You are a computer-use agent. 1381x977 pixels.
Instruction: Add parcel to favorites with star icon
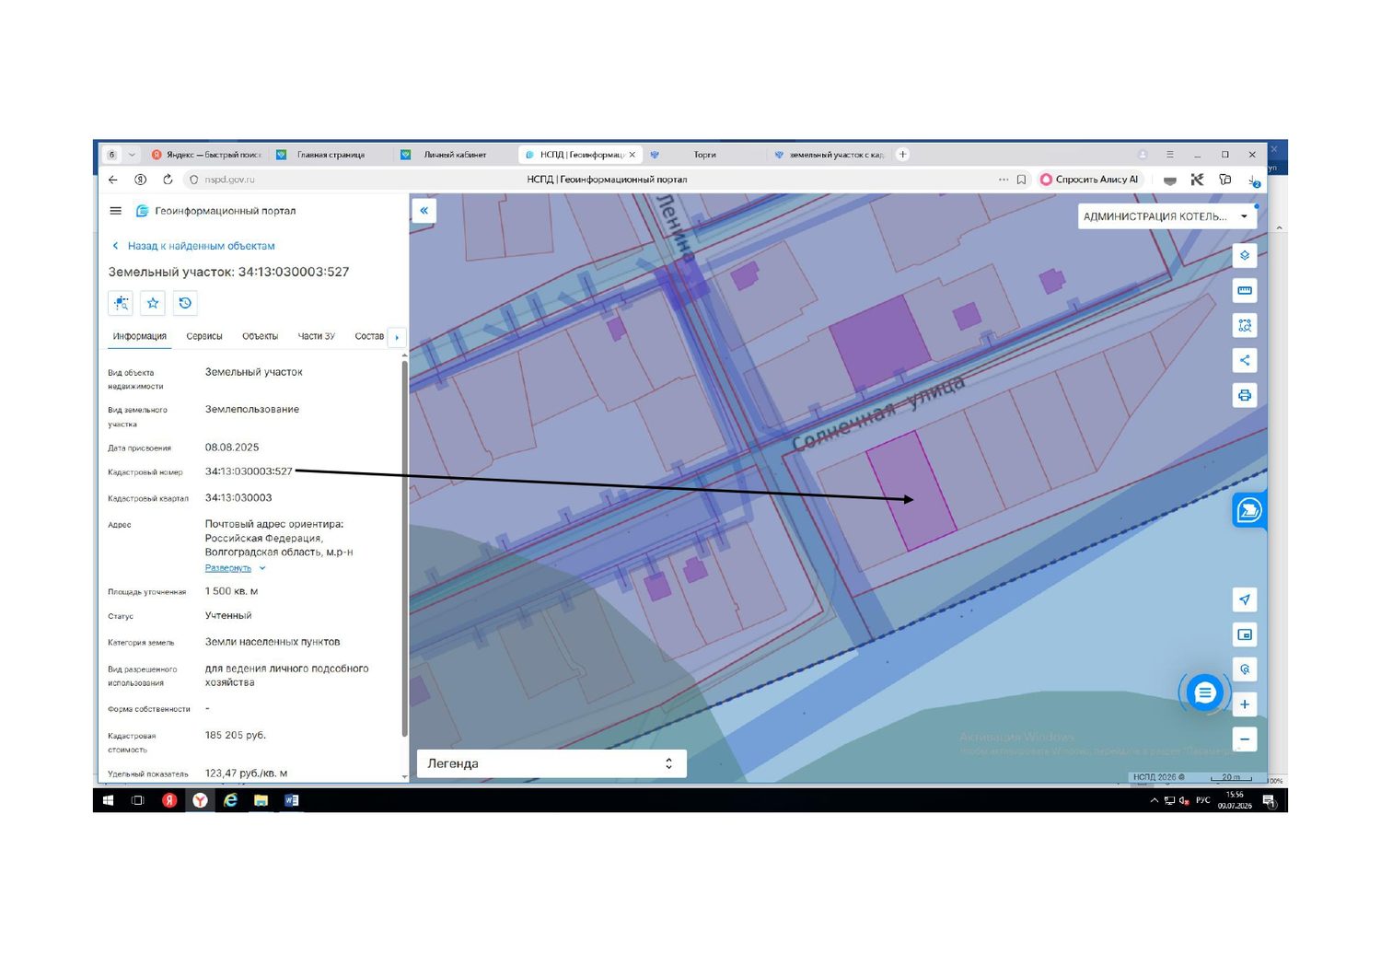(x=153, y=303)
